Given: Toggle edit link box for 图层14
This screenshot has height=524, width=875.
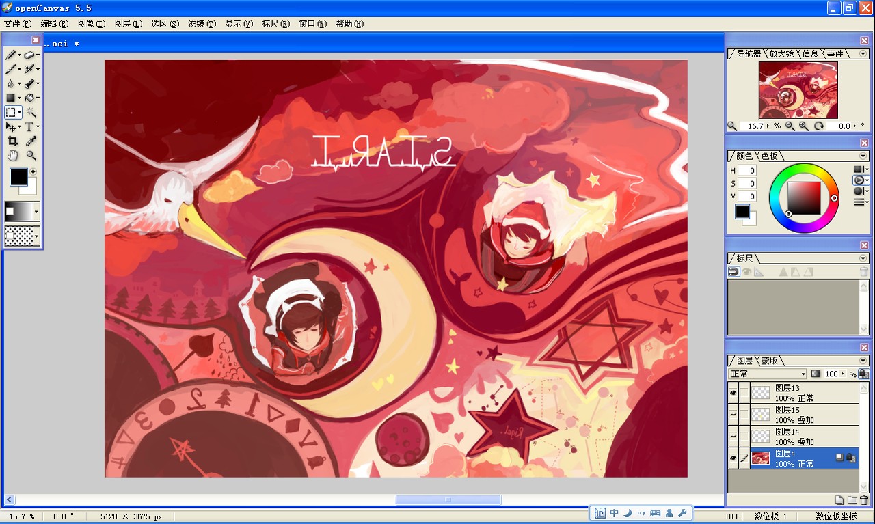Looking at the screenshot, I should pos(744,437).
